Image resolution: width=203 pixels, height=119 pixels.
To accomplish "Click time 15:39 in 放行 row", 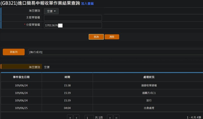I will 67,100.
